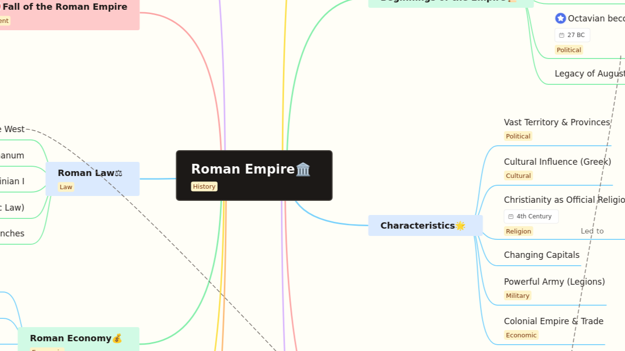The image size is (625, 351).
Task: Click the emoji on Beginnings of the Empire
Action: click(513, 1)
